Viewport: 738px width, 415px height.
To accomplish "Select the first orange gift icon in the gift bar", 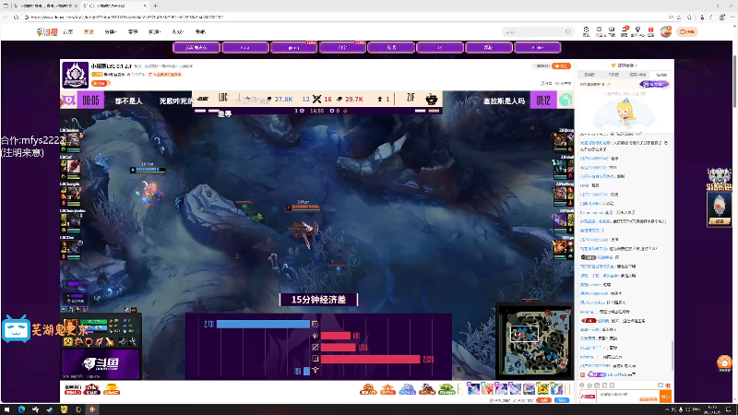I will coord(368,389).
